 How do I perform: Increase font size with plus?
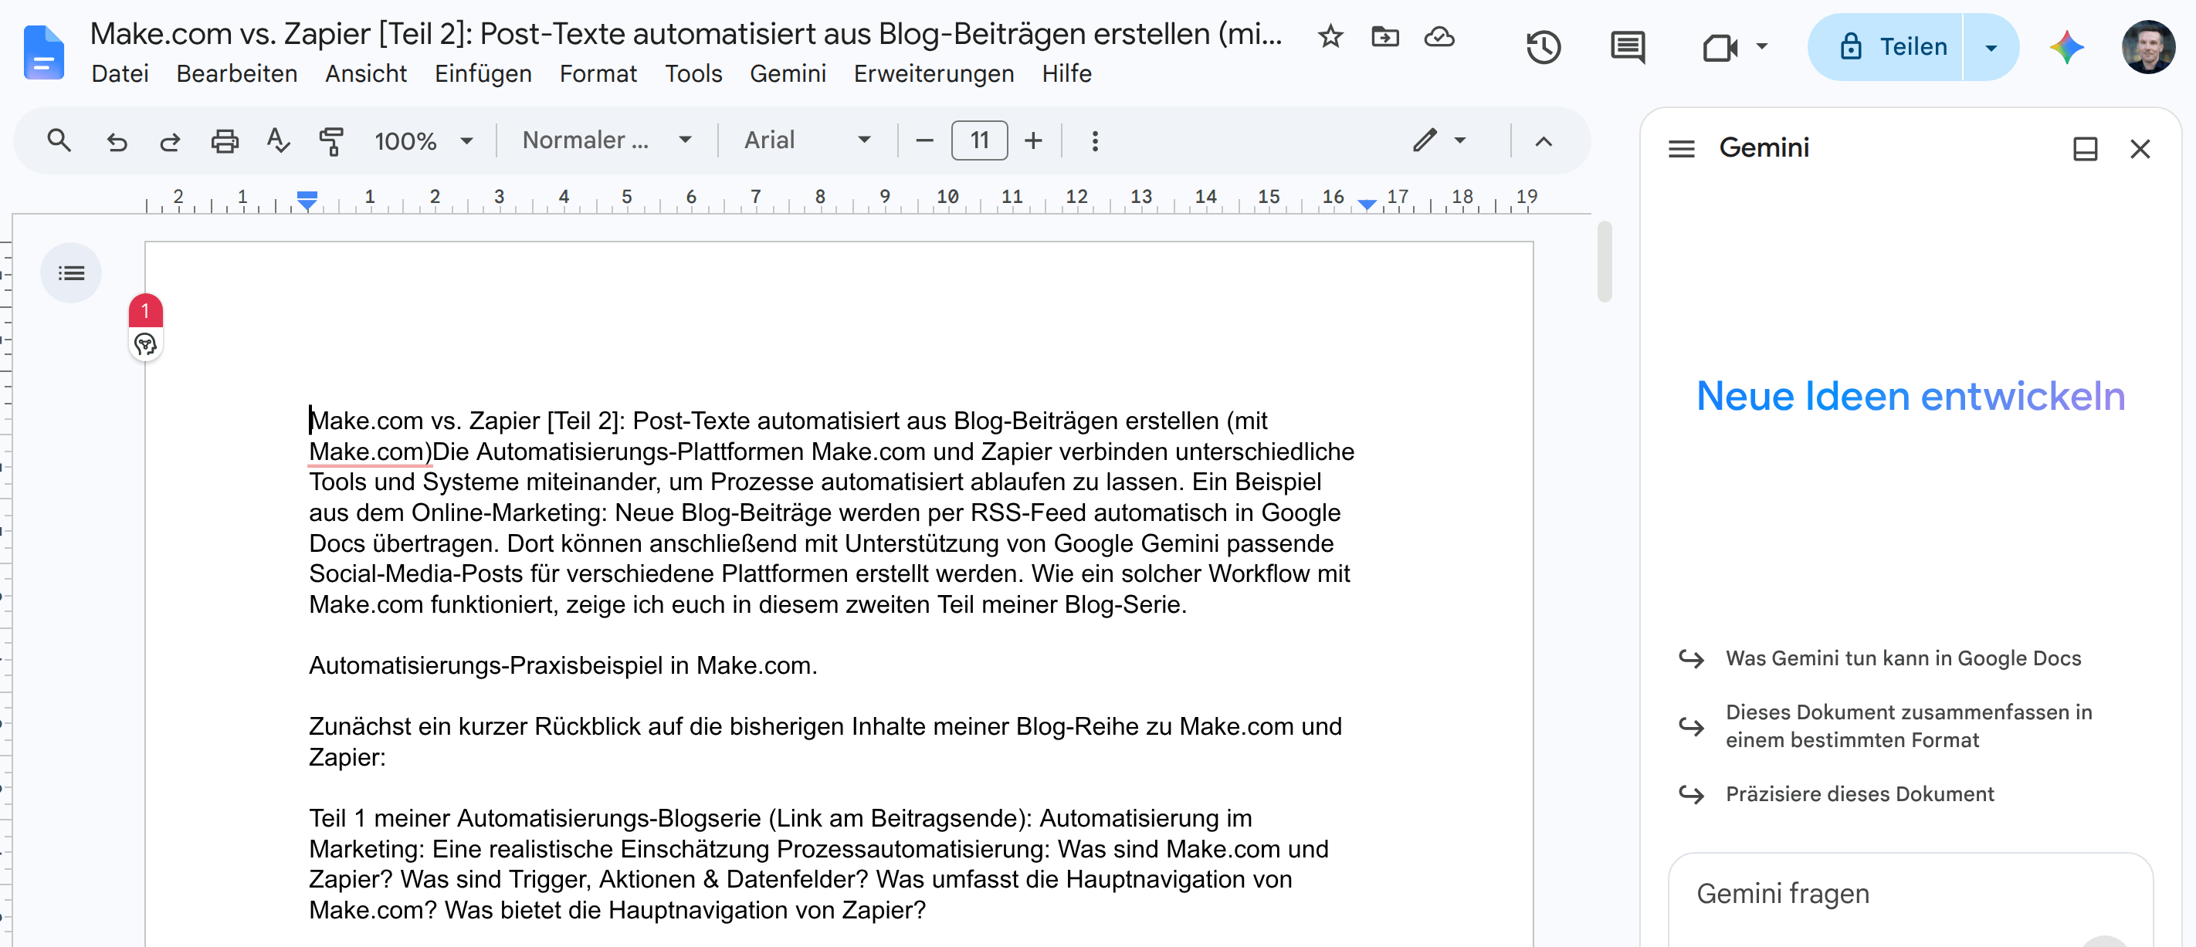[x=1033, y=140]
